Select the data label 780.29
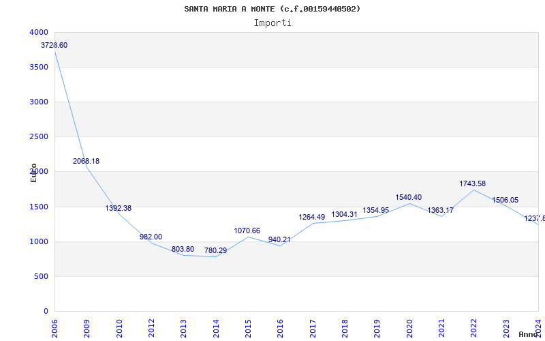 [x=215, y=250]
